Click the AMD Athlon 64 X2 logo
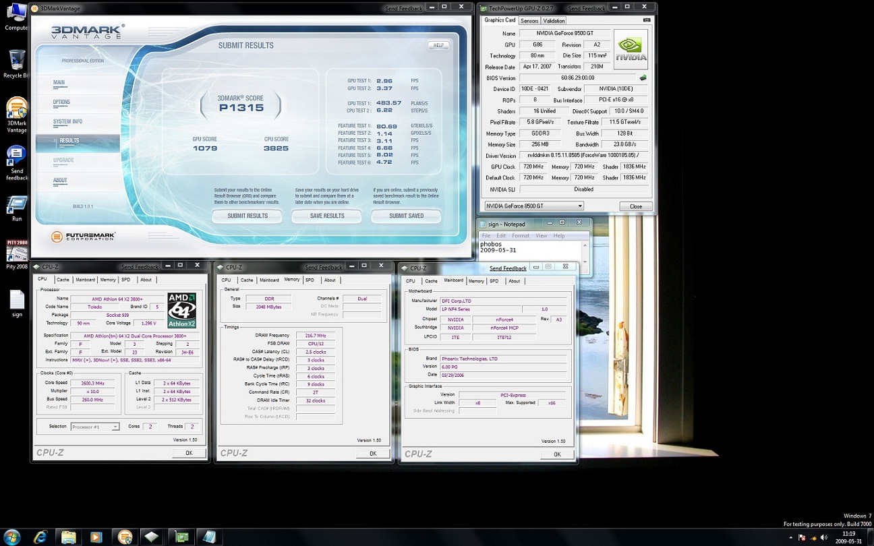Viewport: 874px width, 546px height. coord(182,310)
